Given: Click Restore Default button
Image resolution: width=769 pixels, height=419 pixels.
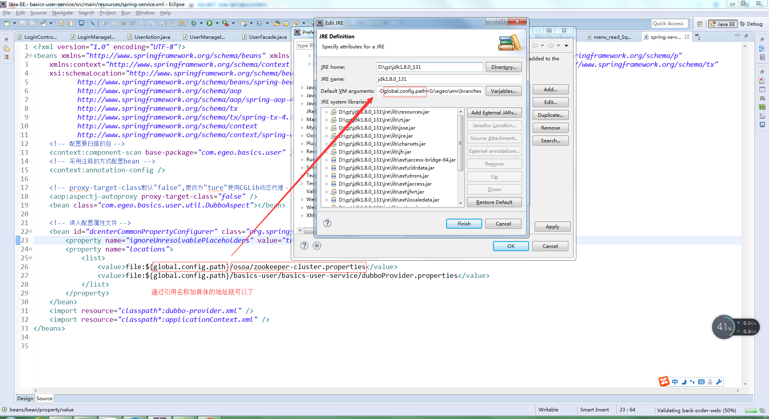Looking at the screenshot, I should (494, 202).
